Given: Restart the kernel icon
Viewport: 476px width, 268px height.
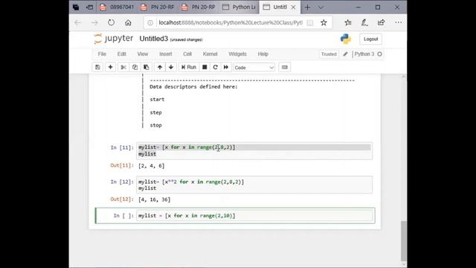Looking at the screenshot, I should tap(215, 67).
